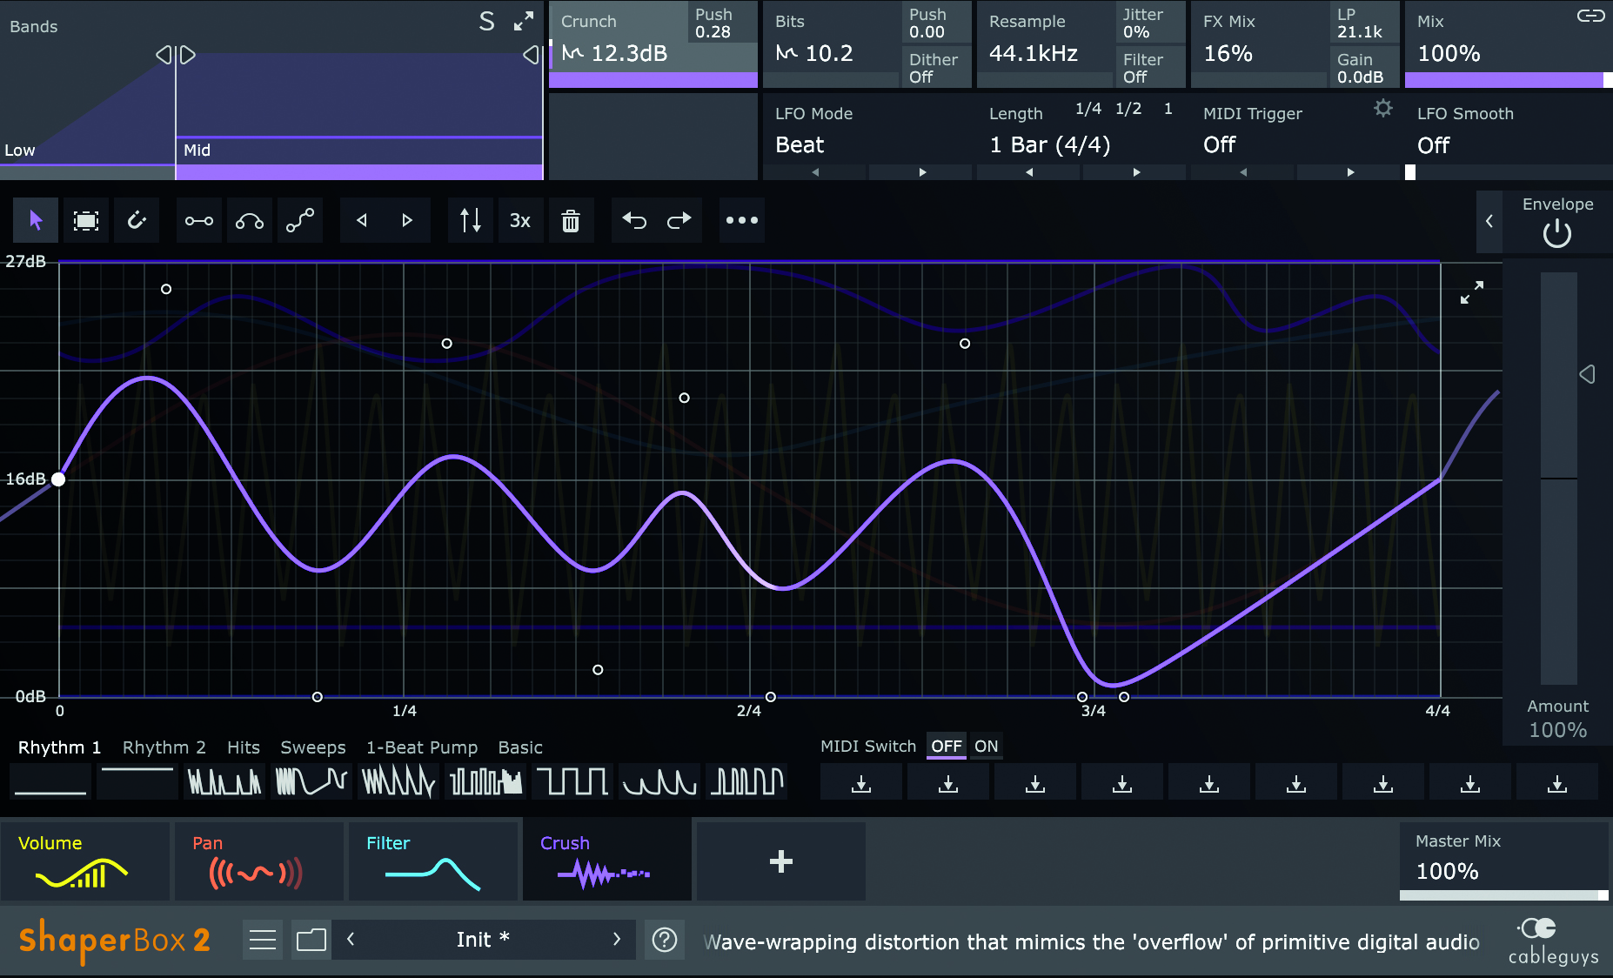Image resolution: width=1613 pixels, height=978 pixels.
Task: Click the LFO Smooth slider handle
Action: (1410, 172)
